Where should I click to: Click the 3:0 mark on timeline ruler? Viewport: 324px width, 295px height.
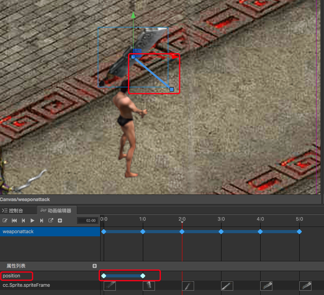click(x=221, y=219)
